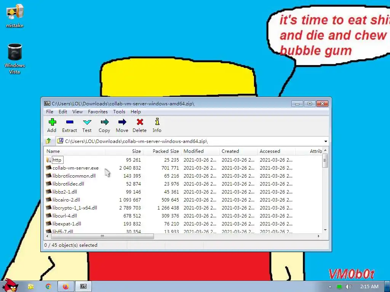The width and height of the screenshot is (390, 292).
Task: Expand the address path dropdown
Action: [x=326, y=141]
